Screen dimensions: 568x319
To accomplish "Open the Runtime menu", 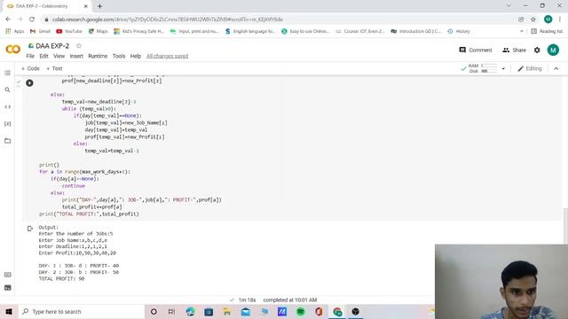I will click(x=98, y=56).
